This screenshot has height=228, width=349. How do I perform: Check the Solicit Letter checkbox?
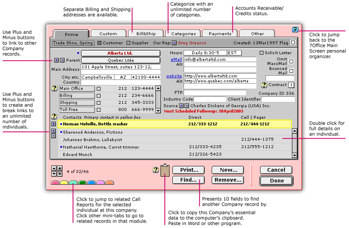tap(261, 53)
